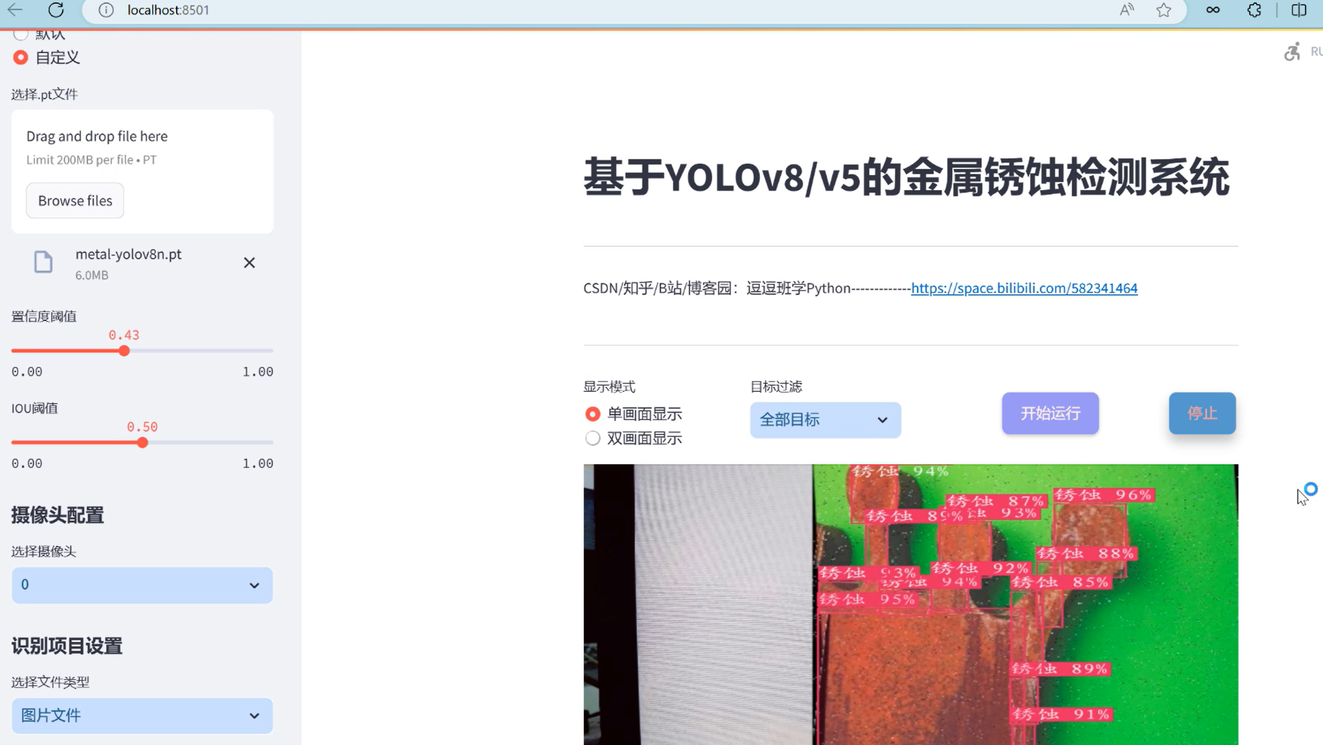The height and width of the screenshot is (745, 1323).
Task: Click the site info icon in address bar
Action: tap(105, 10)
